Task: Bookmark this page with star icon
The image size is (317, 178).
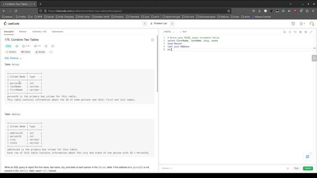Action: [x=228, y=11]
